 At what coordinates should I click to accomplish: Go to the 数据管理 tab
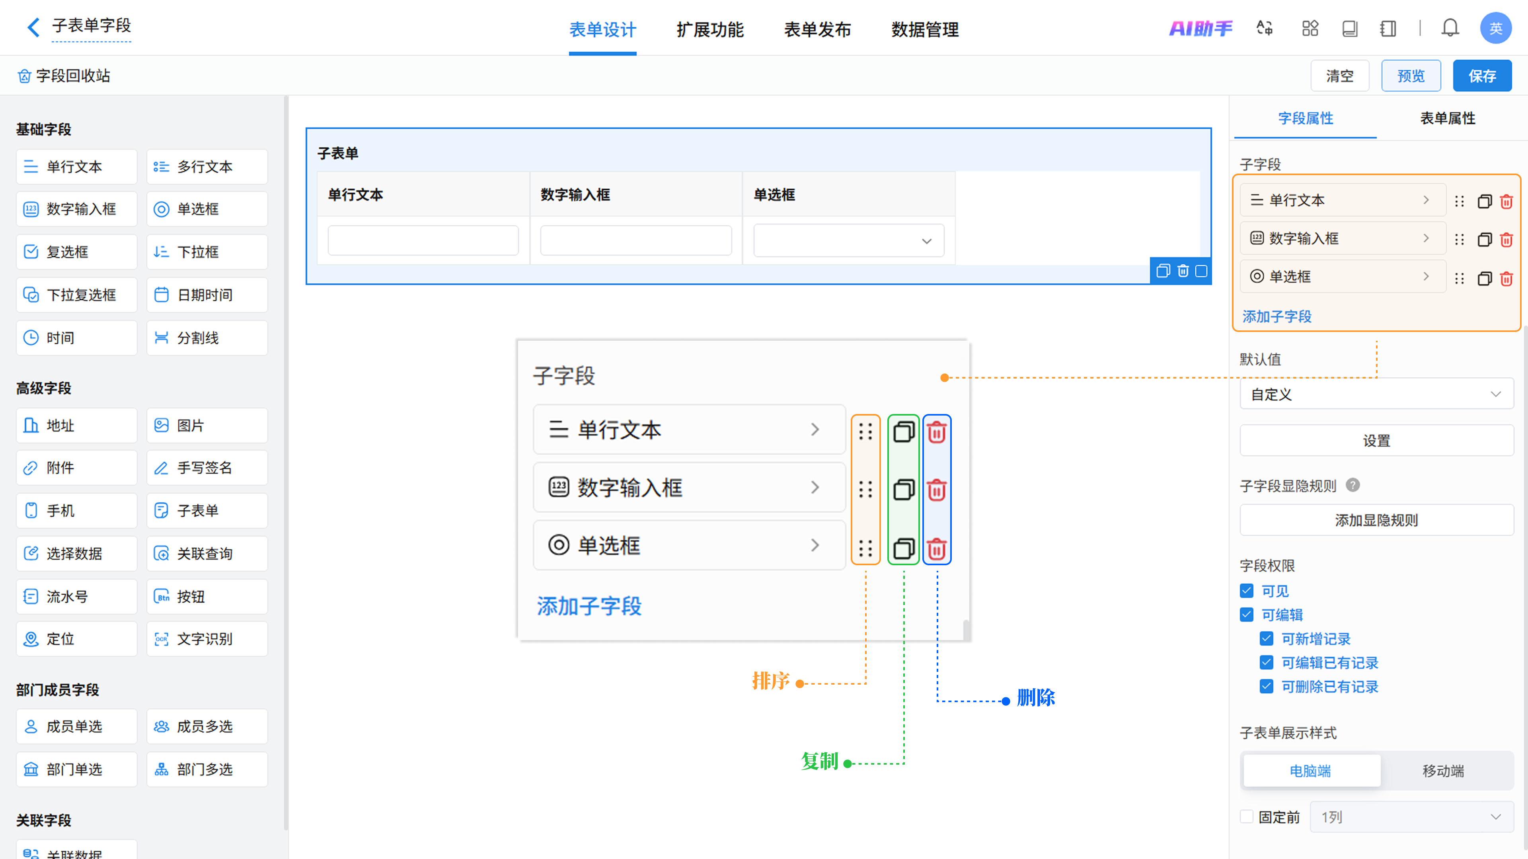(924, 29)
